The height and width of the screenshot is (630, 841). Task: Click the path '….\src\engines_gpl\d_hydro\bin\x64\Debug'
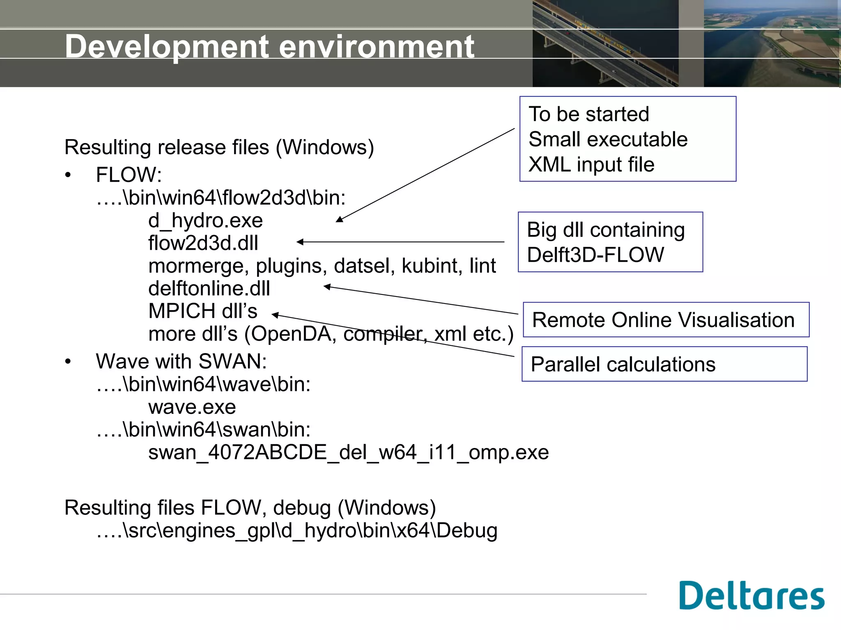(296, 531)
